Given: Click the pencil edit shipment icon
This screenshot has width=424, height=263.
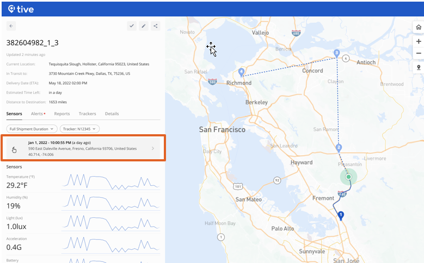Looking at the screenshot, I should coord(144,26).
